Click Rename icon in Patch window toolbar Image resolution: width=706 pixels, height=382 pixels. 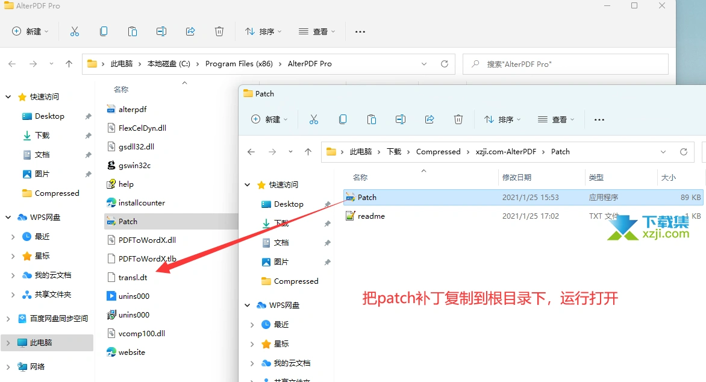(x=400, y=119)
